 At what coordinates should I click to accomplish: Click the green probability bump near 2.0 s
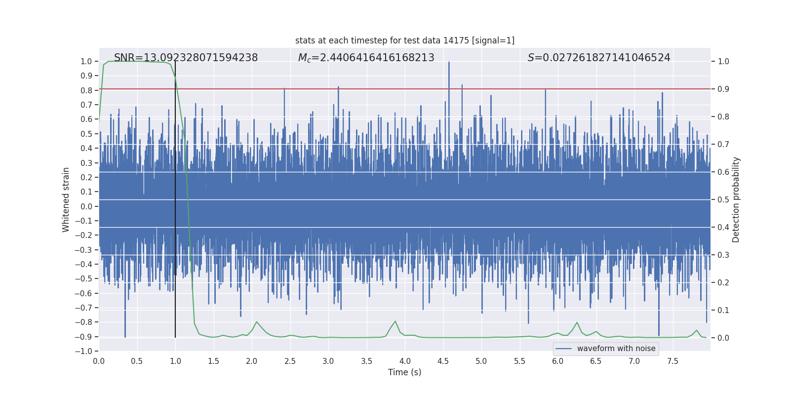[x=256, y=322]
